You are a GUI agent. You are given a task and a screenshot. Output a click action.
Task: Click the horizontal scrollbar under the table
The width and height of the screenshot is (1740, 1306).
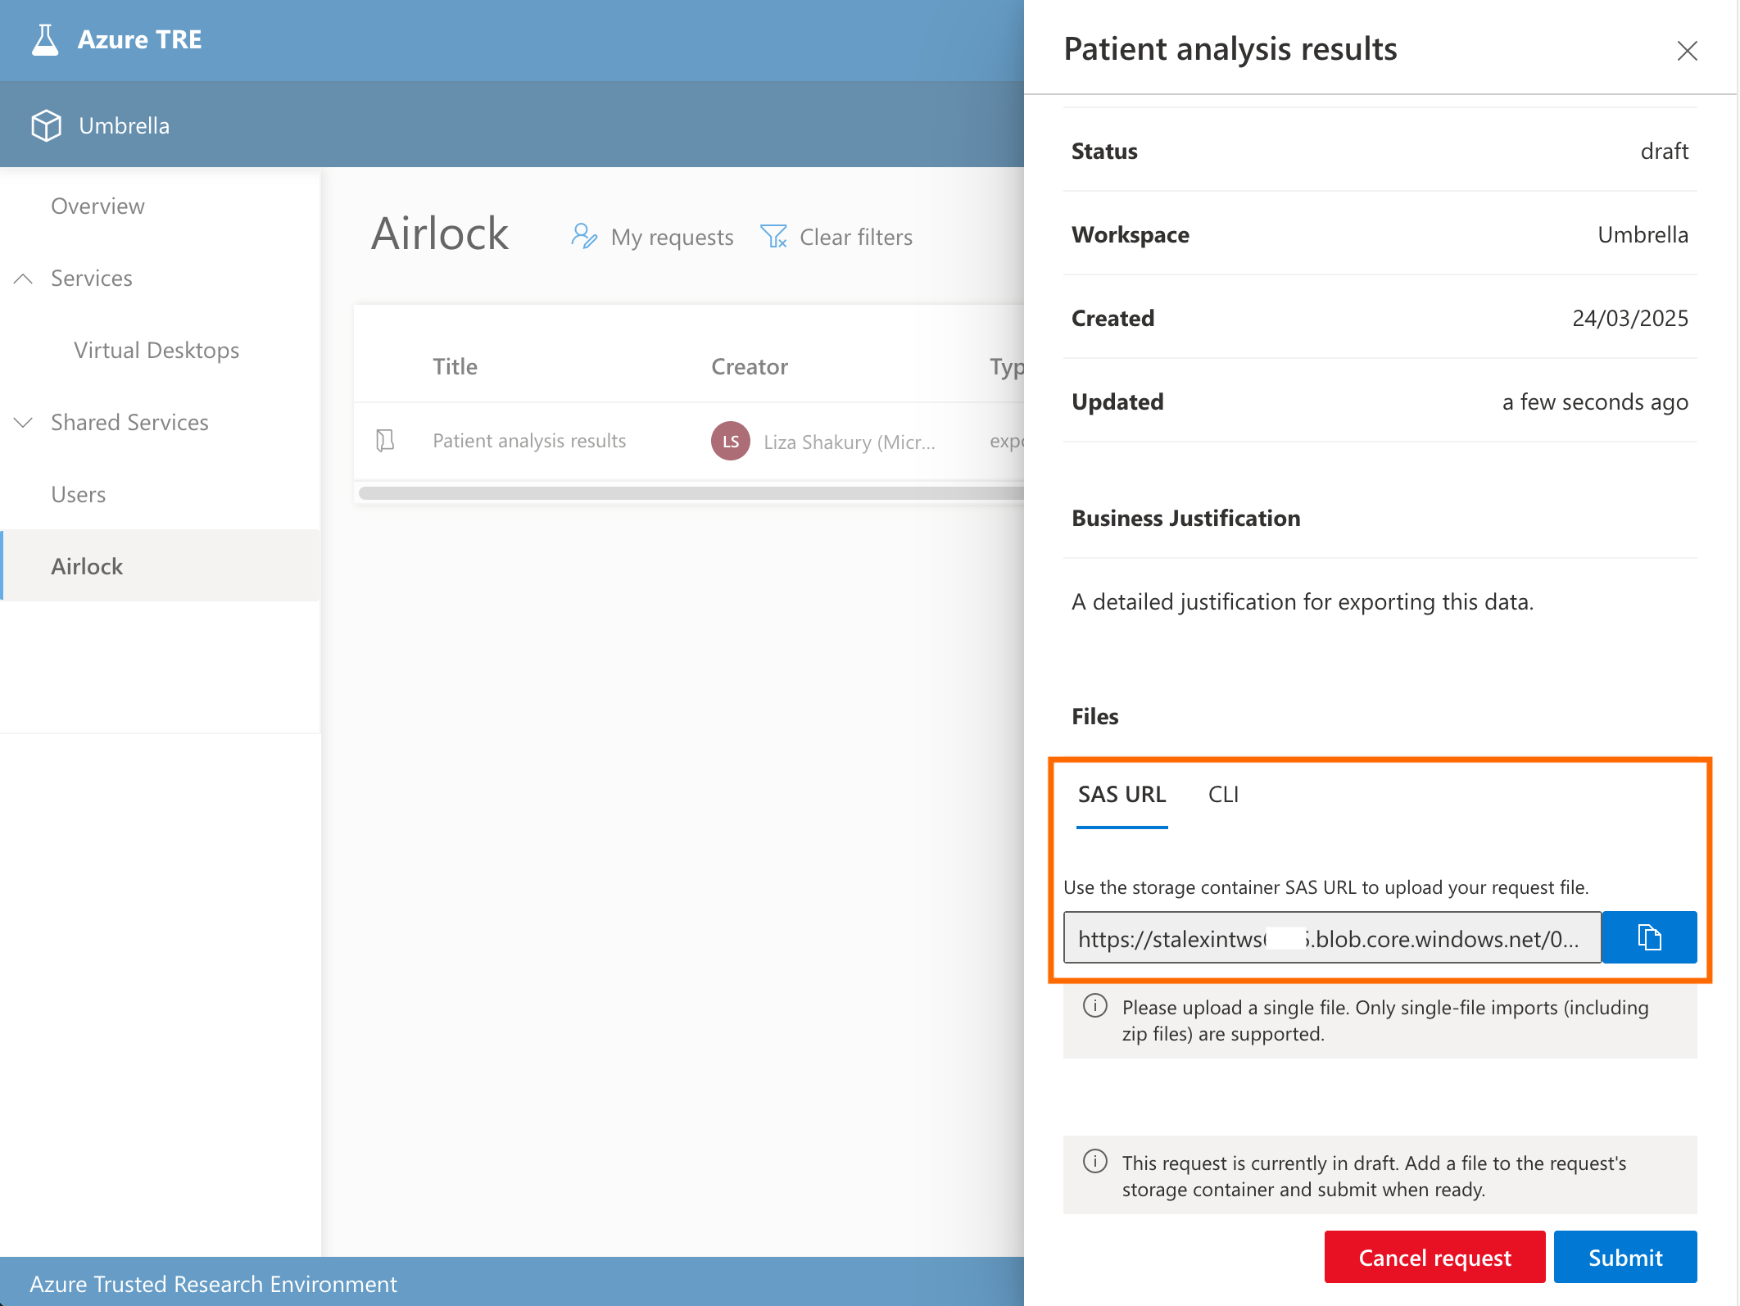pos(690,493)
